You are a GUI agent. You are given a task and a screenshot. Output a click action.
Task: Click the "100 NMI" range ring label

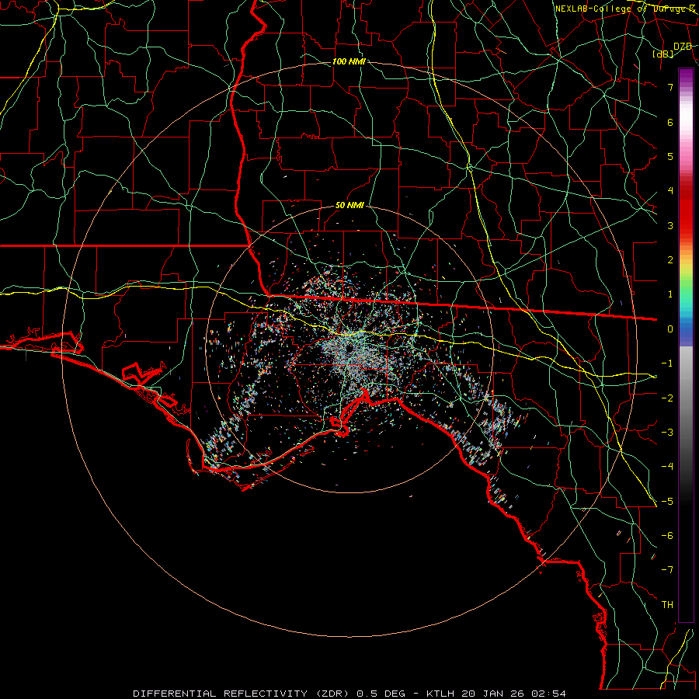click(349, 61)
